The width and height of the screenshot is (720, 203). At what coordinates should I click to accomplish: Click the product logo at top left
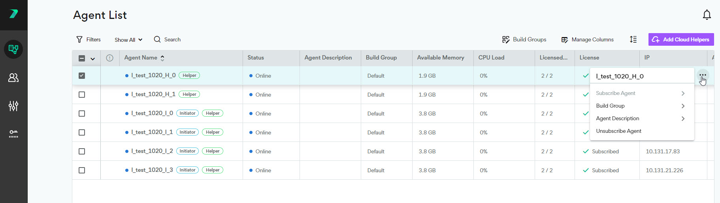(13, 14)
